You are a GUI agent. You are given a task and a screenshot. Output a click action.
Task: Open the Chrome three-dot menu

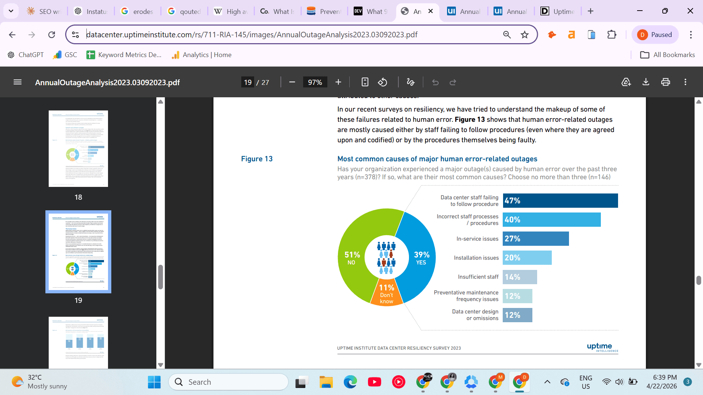point(691,35)
